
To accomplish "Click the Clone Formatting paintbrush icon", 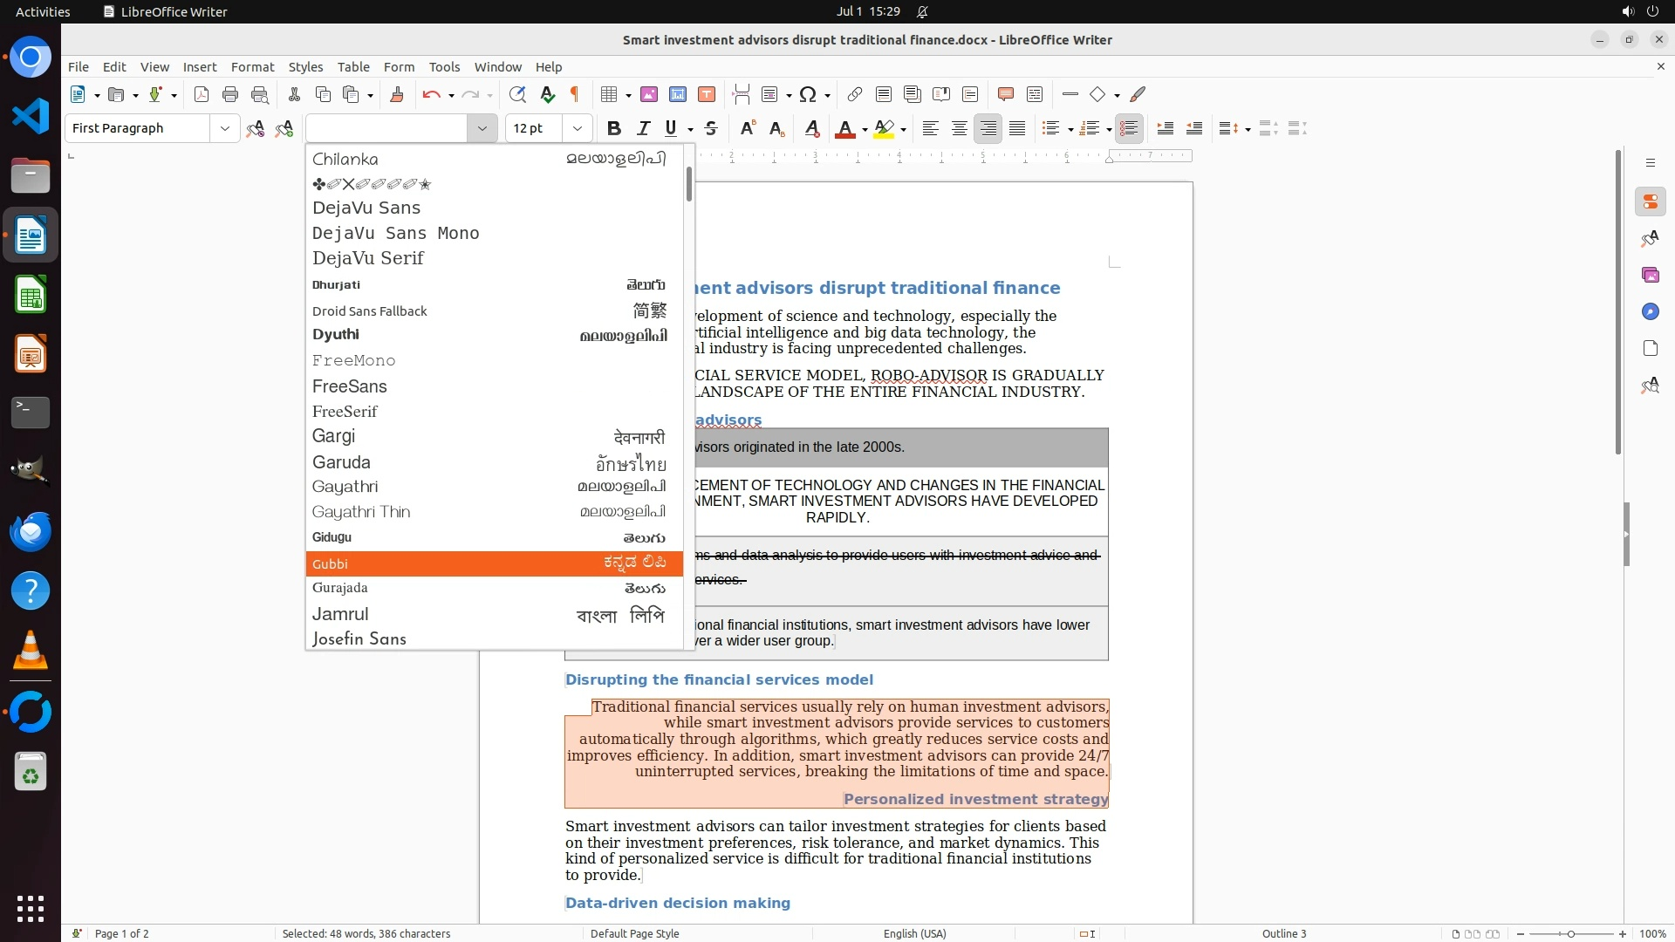I will point(397,94).
